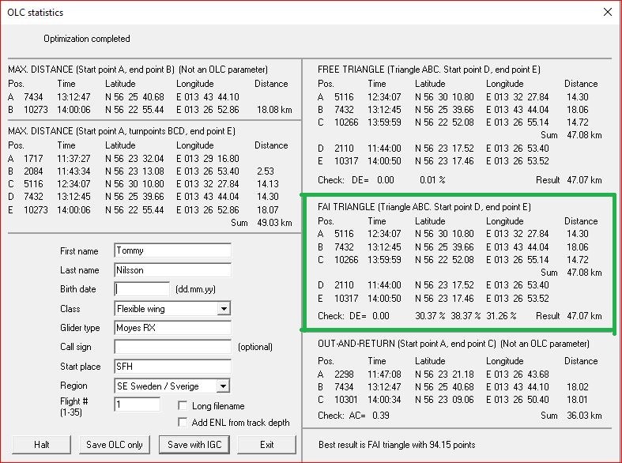Focus the First name field

172,250
